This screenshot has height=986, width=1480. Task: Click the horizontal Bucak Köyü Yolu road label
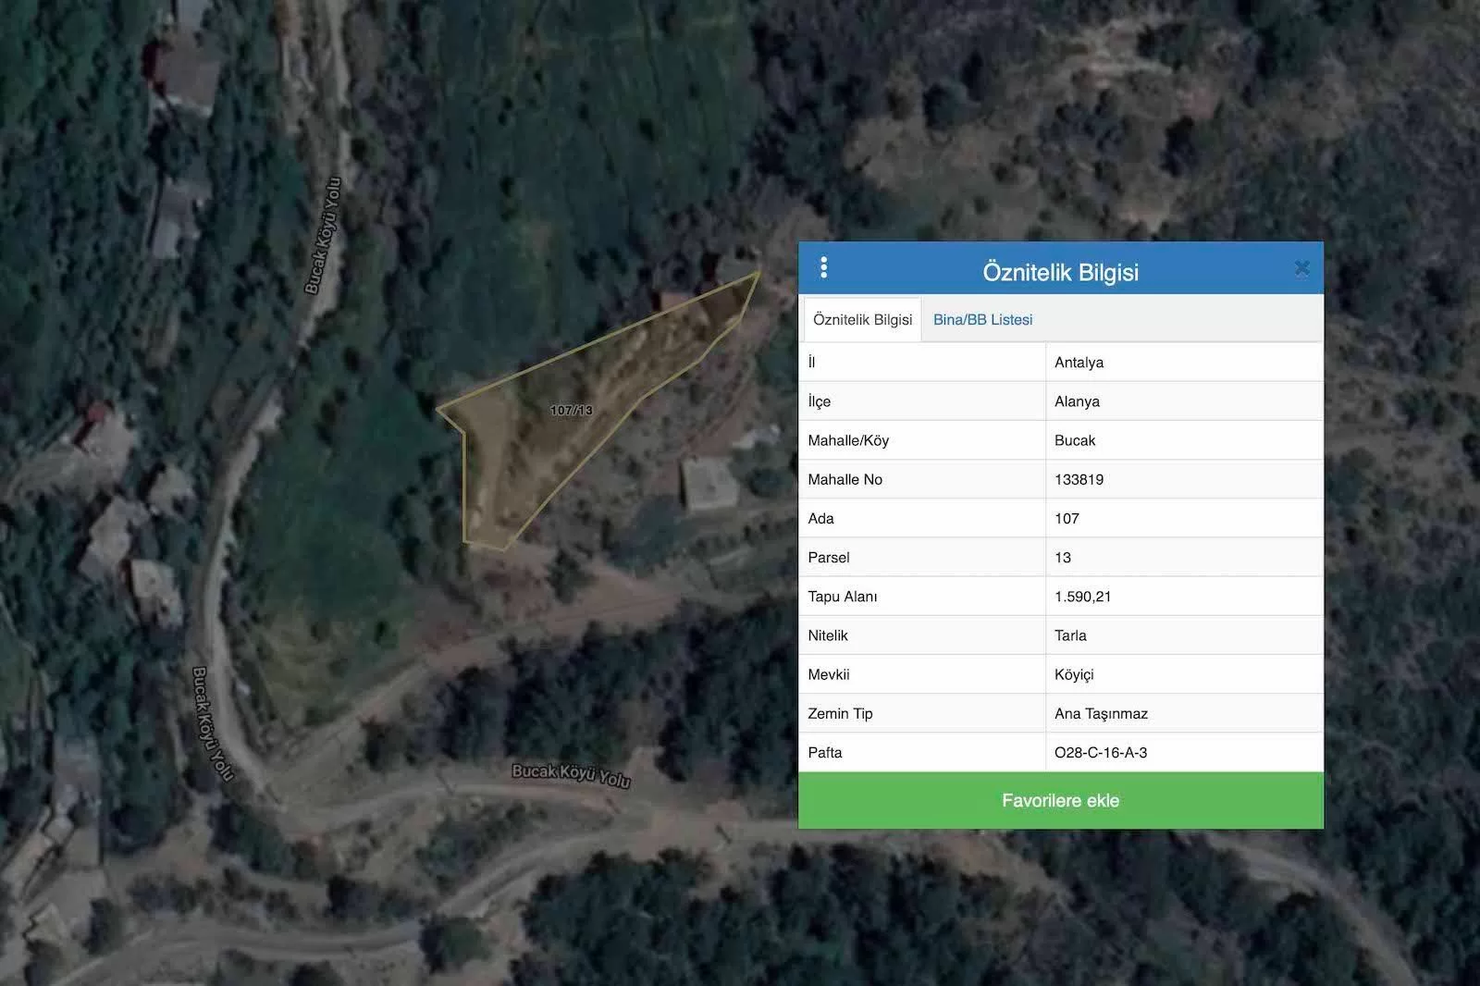coord(571,775)
